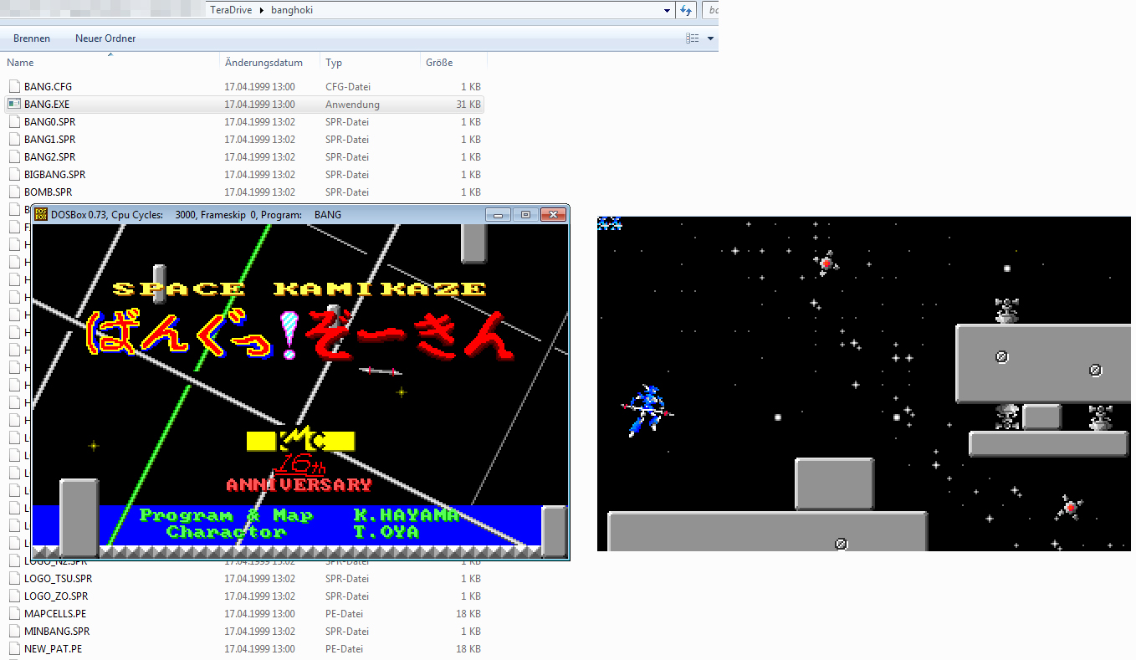Click the NEW_PAT.PE file icon
The width and height of the screenshot is (1136, 660).
(x=13, y=649)
